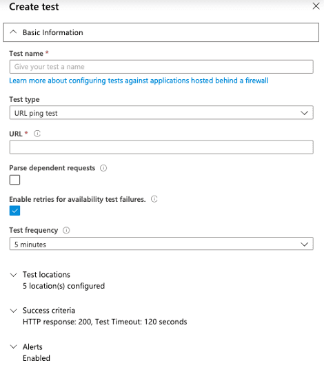This screenshot has width=324, height=374.
Task: Click the URL field info icon
Action: pos(37,134)
